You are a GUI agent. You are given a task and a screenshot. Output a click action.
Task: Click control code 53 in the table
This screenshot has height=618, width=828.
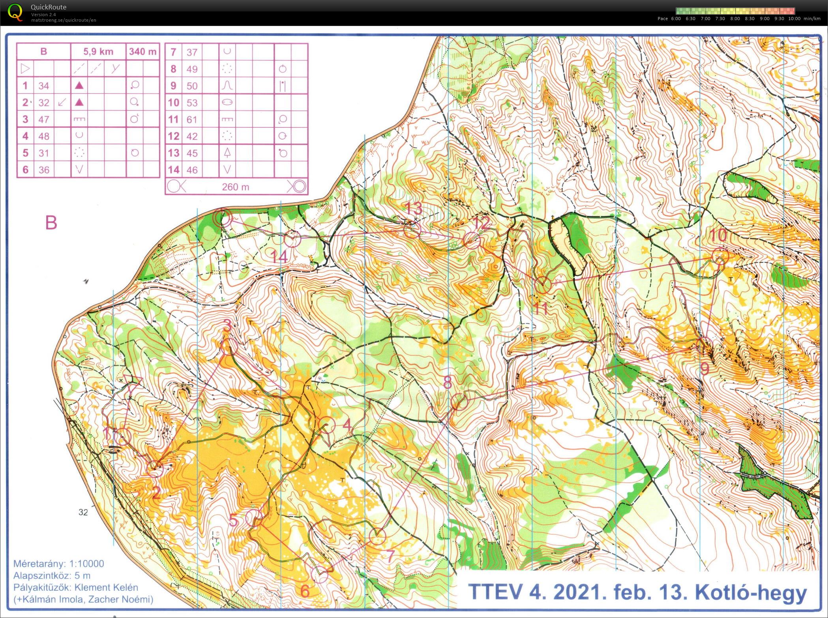(192, 103)
